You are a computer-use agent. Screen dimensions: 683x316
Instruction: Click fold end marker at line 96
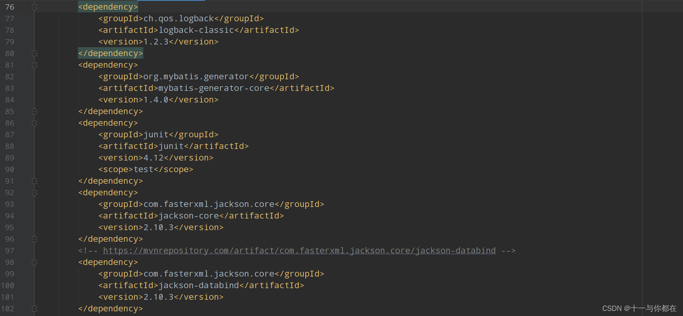click(x=34, y=239)
